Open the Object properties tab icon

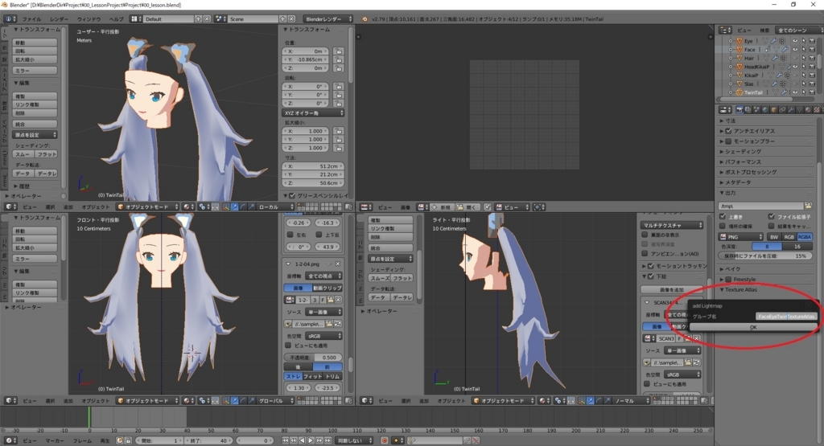coord(773,109)
